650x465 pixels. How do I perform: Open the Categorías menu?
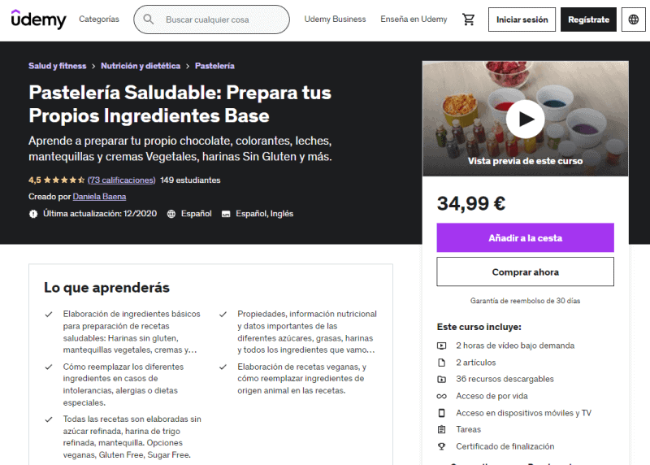click(x=99, y=19)
